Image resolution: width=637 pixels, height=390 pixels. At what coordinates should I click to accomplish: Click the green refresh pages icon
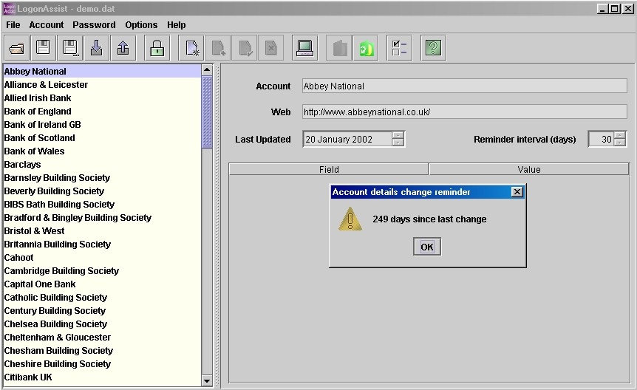click(366, 48)
